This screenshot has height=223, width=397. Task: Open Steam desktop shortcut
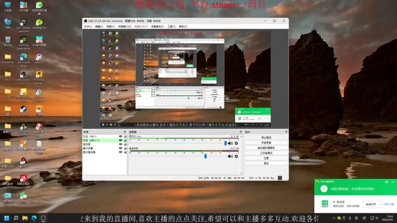[23, 111]
